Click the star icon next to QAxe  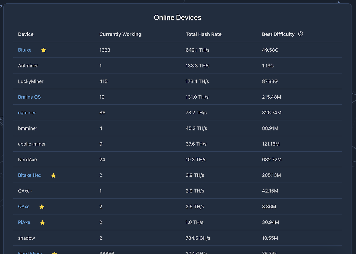[x=42, y=207]
